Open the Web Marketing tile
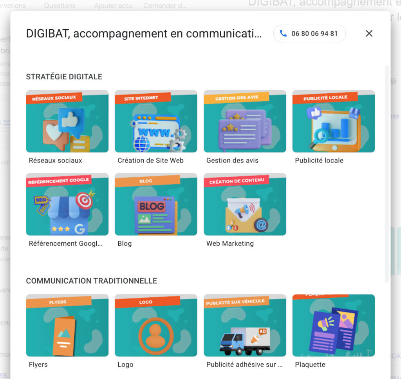Image resolution: width=401 pixels, height=379 pixels. [245, 204]
